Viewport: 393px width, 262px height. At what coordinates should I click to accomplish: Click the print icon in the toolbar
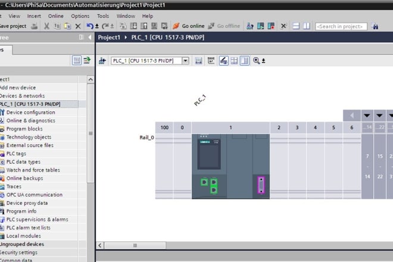[x=35, y=26]
